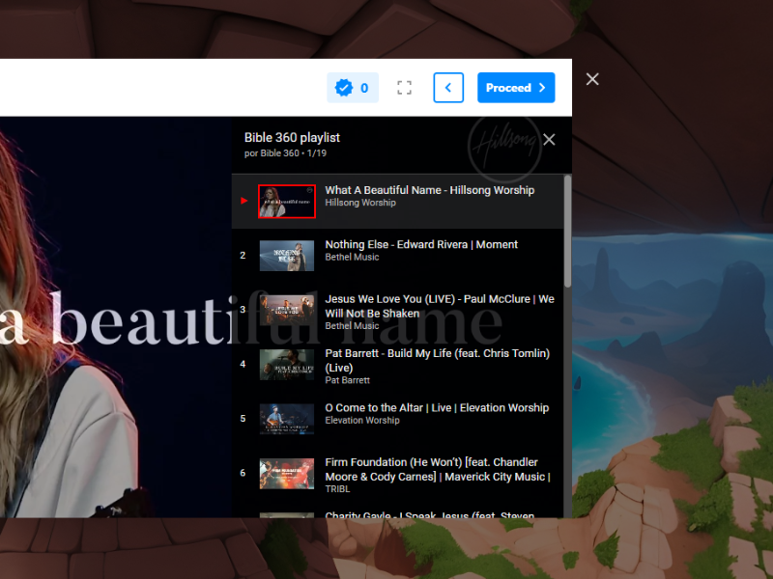Click the red now-playing arrow indicator

point(244,201)
